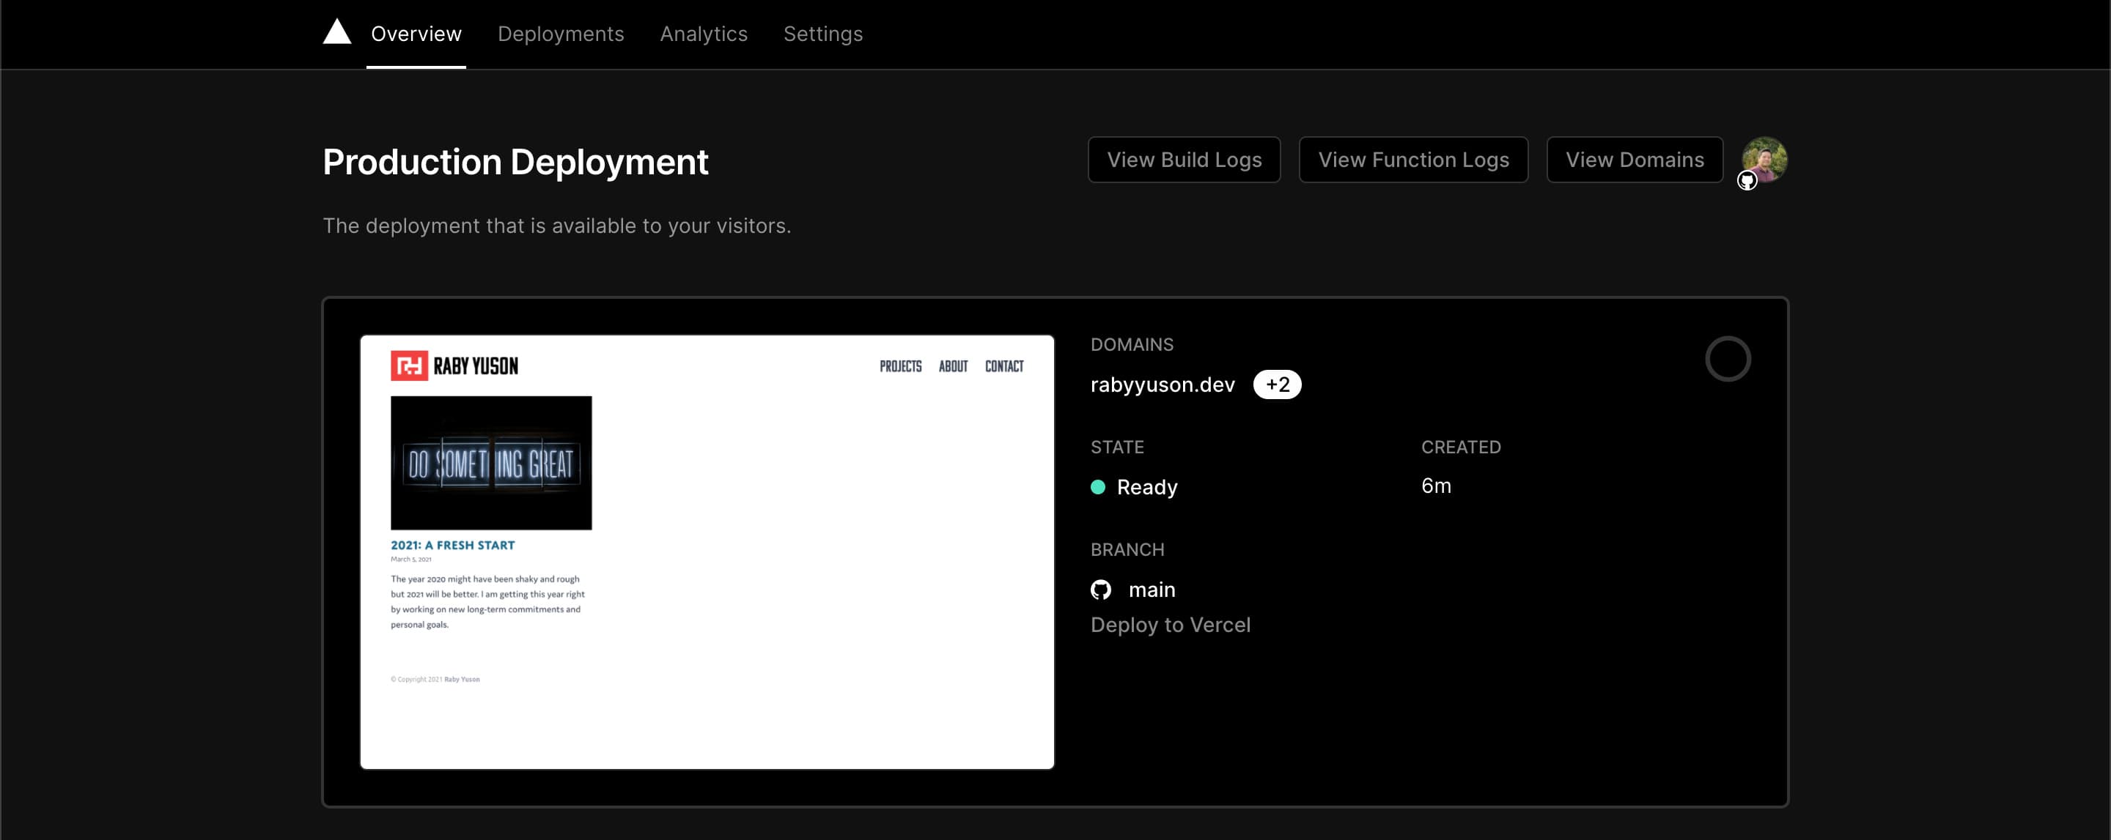
Task: Click the GitHub badge on avatar
Action: pos(1747,181)
